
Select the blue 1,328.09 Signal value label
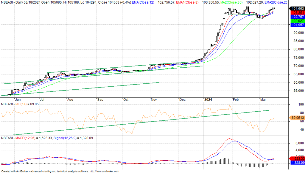(x=297, y=163)
